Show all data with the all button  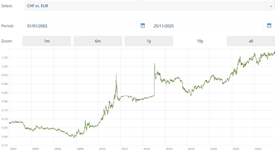point(251,41)
